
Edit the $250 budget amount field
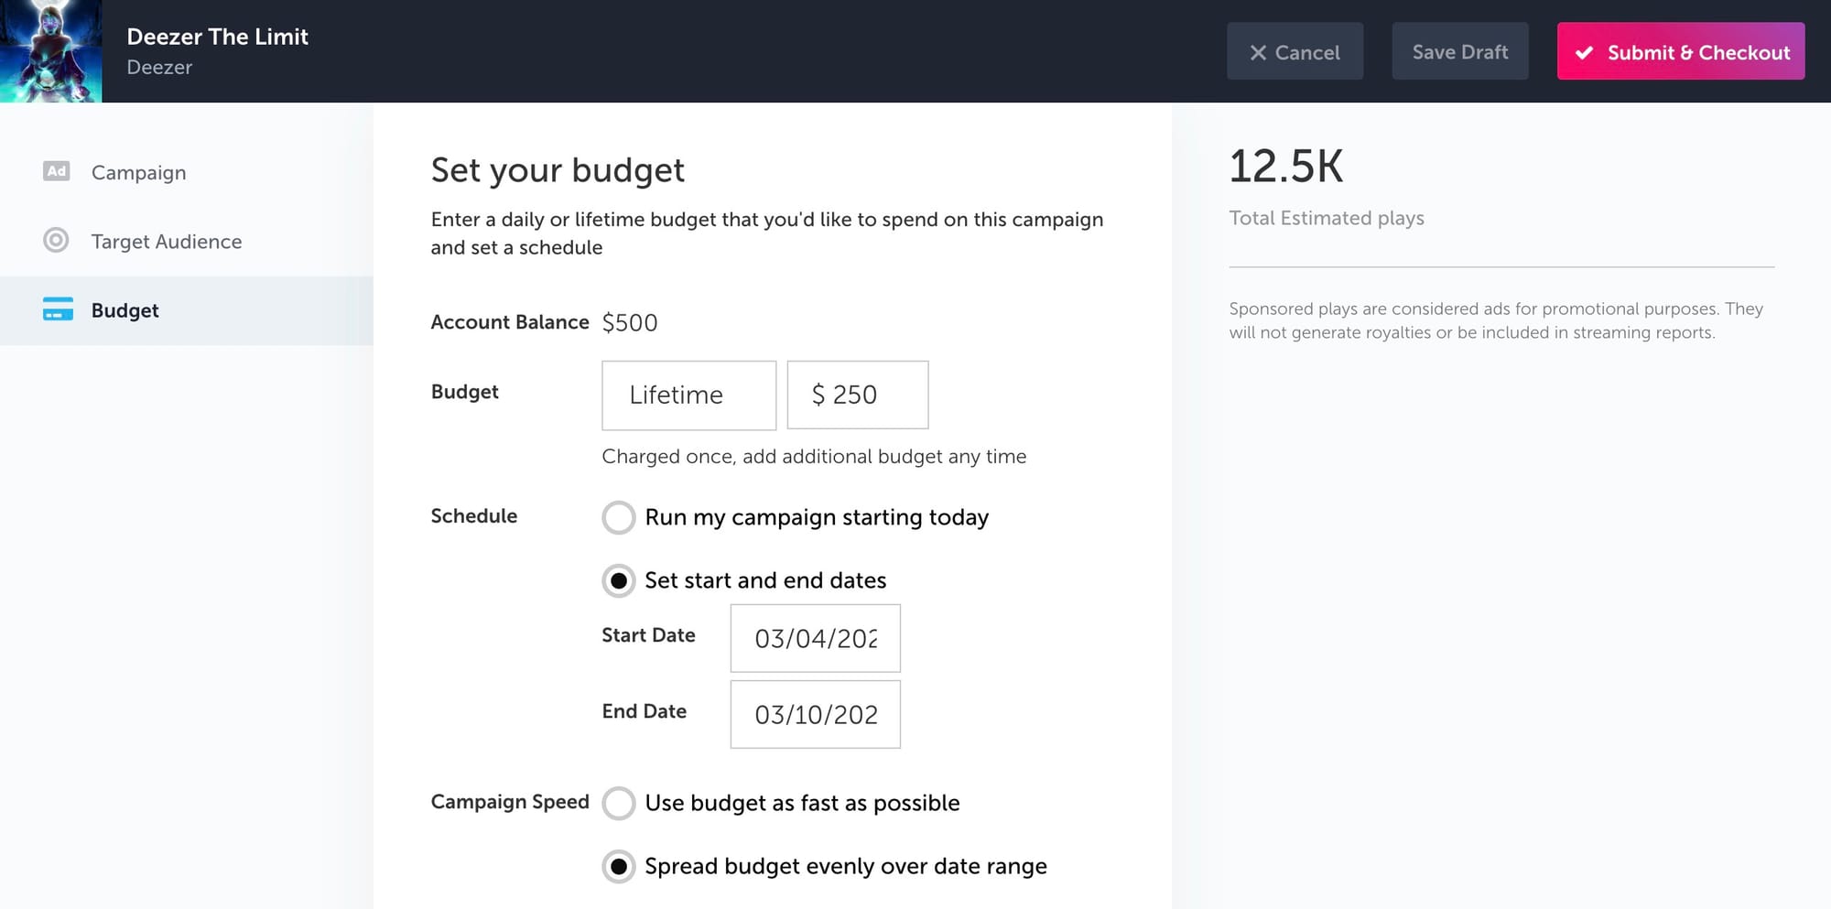point(858,395)
